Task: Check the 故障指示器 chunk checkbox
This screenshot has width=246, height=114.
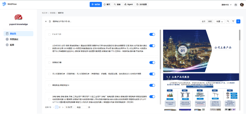Action: click(49, 62)
